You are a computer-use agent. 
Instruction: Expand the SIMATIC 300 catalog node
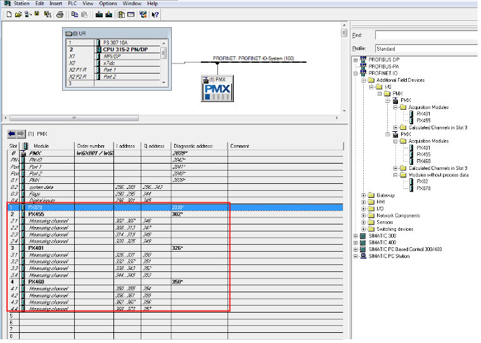click(x=356, y=236)
